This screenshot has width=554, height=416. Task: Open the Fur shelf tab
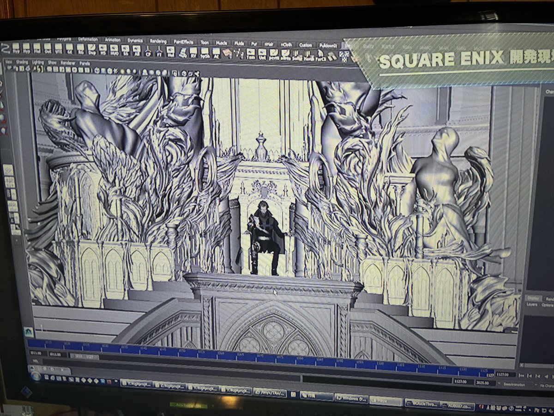point(254,43)
